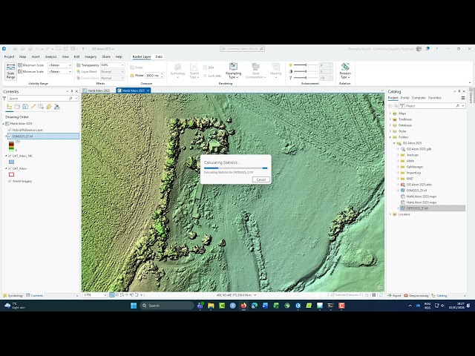
Task: Open the Data contextual ribbon tab
Action: click(159, 56)
